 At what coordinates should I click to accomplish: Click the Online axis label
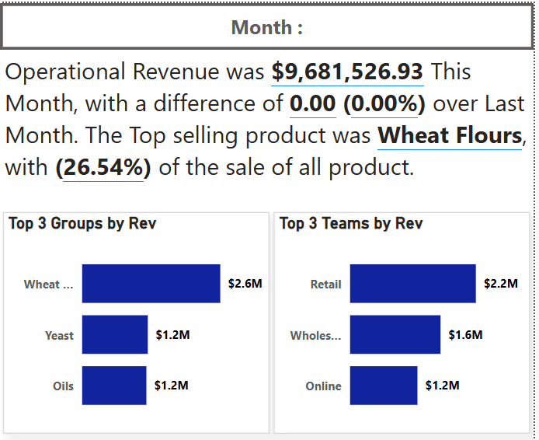323,386
